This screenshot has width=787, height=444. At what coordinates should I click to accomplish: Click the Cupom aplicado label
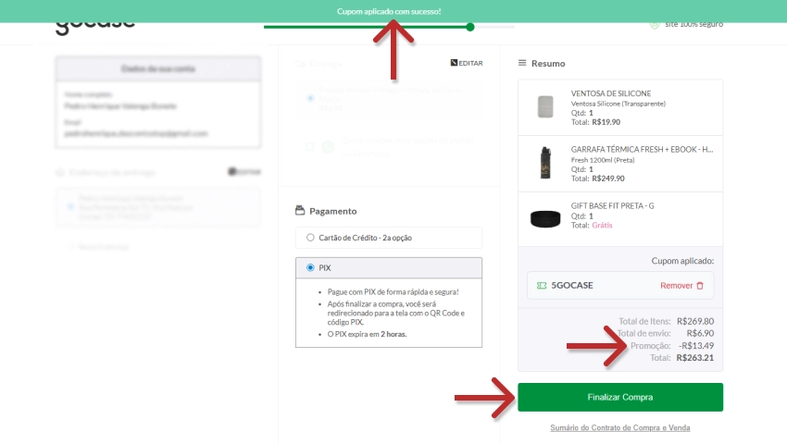coord(682,261)
